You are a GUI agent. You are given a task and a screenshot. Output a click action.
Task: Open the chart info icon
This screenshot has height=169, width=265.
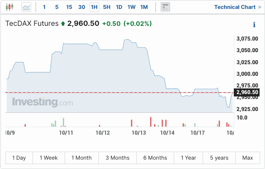pos(254,25)
